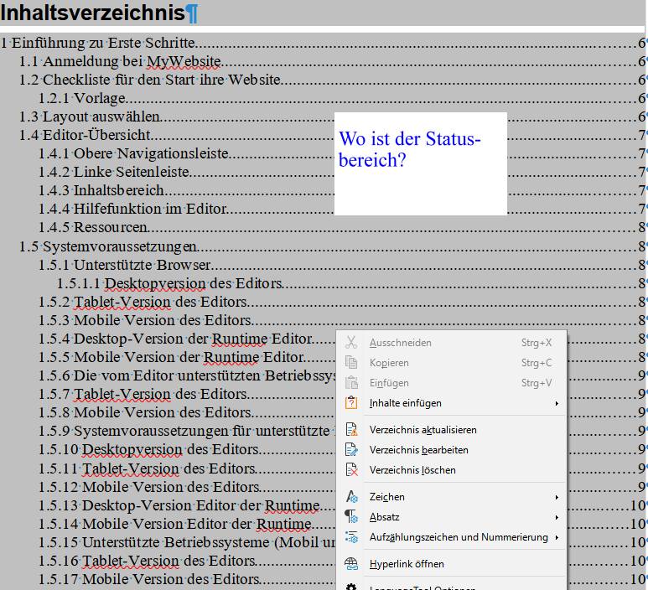Click '1.5.12 Mobile Version des Editors' entry
648x590 pixels.
pyautogui.click(x=149, y=487)
